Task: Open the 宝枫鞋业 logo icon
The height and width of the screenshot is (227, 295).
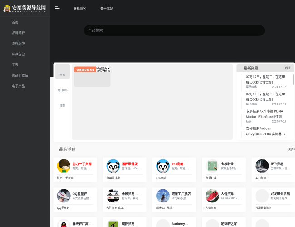Action: [212, 166]
